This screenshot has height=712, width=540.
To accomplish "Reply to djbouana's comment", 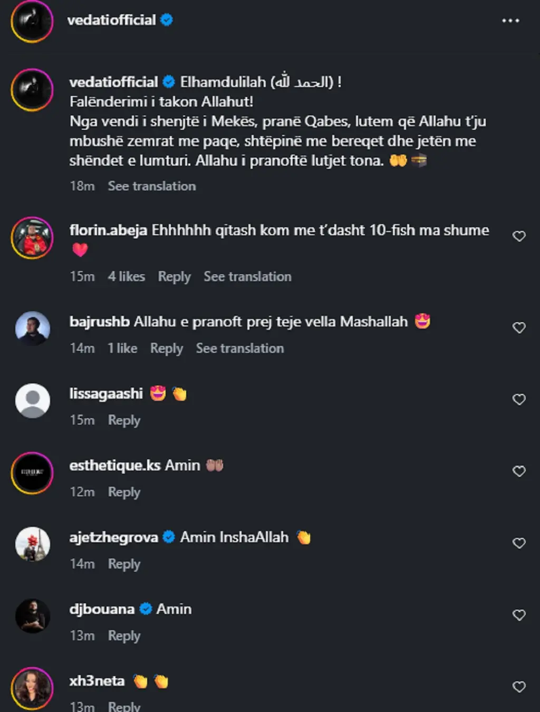I will (x=124, y=636).
